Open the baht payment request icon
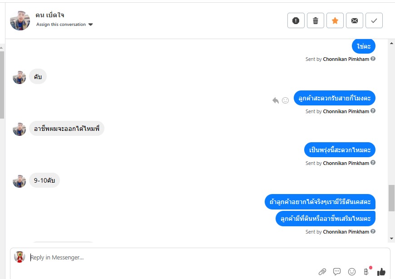Screen dimensions: 395x279 (366, 271)
